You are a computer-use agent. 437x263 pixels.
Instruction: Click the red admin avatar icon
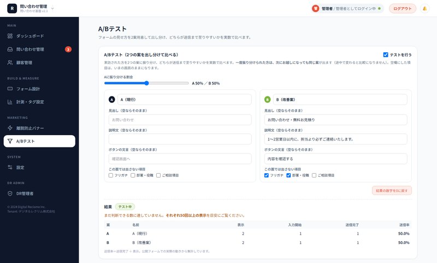tap(316, 9)
